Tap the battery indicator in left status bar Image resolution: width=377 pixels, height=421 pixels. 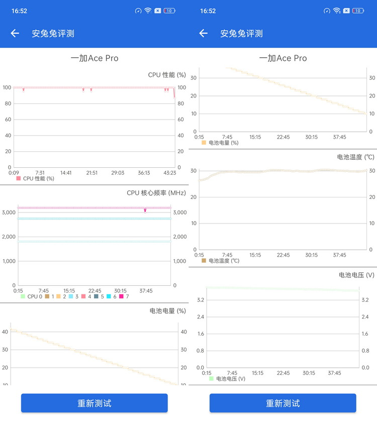169,11
